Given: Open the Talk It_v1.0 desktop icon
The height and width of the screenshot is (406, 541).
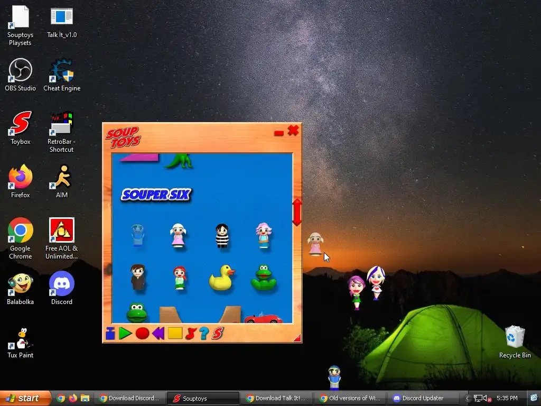Looking at the screenshot, I should (61, 21).
